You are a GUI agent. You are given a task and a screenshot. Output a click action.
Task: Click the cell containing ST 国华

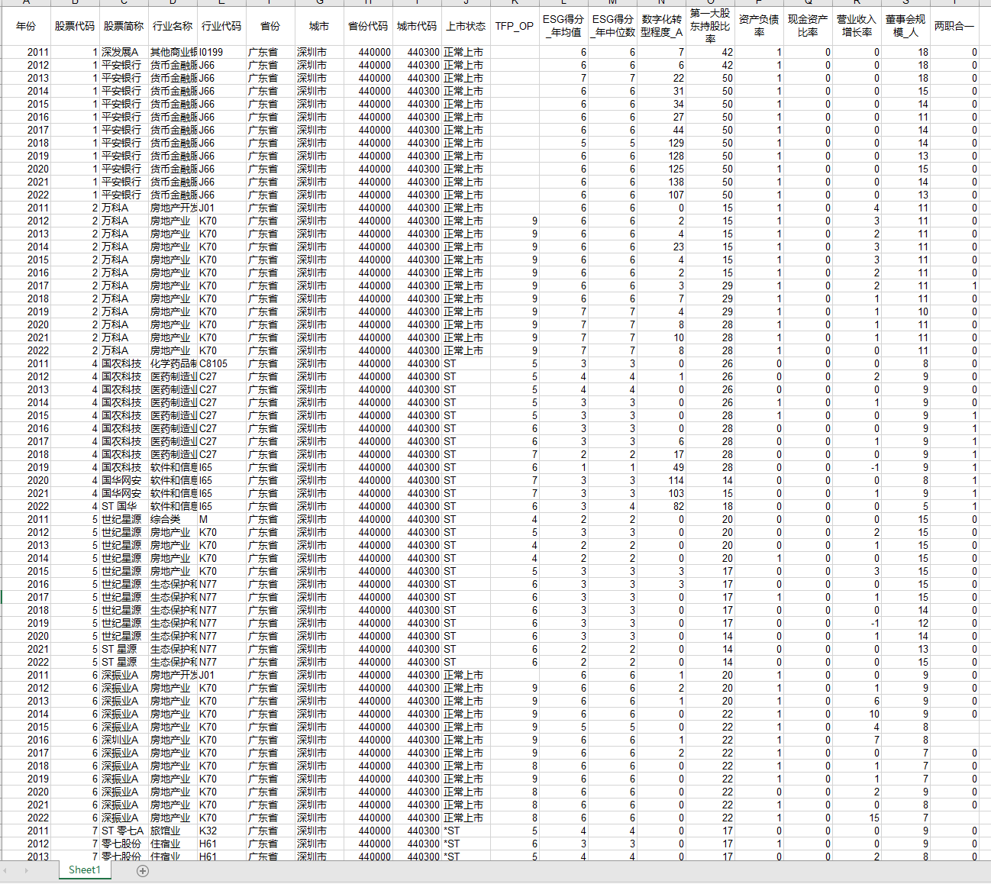pos(124,506)
